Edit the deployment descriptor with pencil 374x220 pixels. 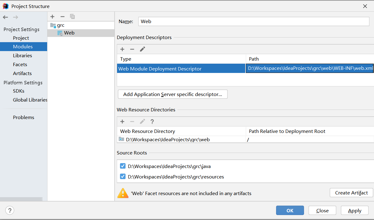click(x=142, y=49)
